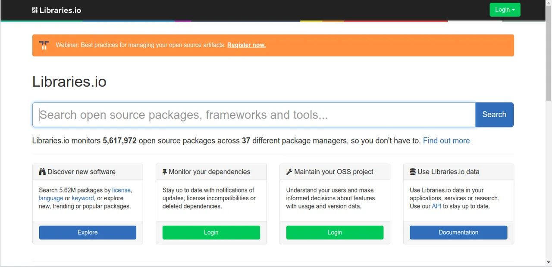Image resolution: width=552 pixels, height=267 pixels.
Task: Click the Tidelift icon in the orange banner
Action: [x=44, y=45]
